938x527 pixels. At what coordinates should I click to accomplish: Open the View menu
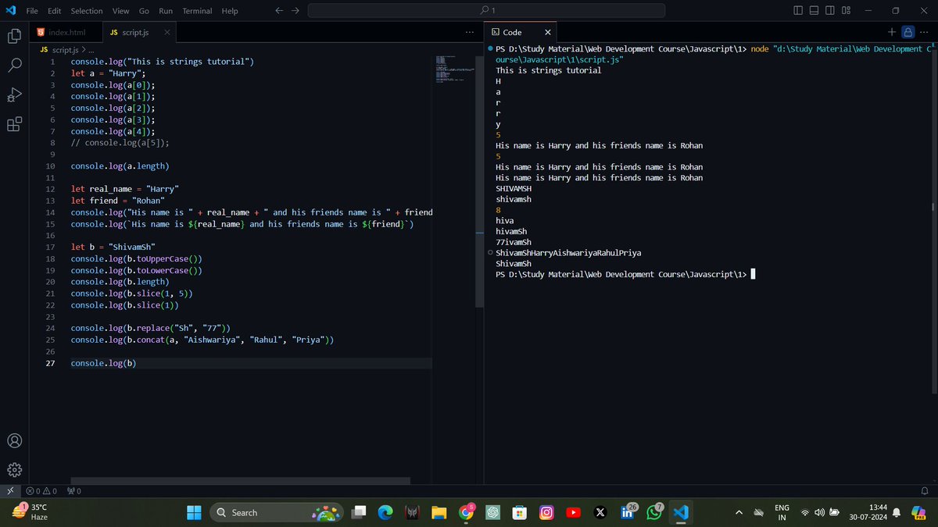(120, 11)
